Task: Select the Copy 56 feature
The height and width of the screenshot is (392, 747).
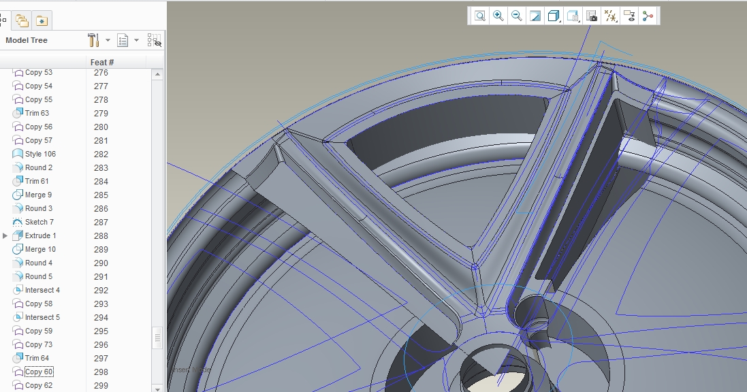Action: click(x=39, y=127)
